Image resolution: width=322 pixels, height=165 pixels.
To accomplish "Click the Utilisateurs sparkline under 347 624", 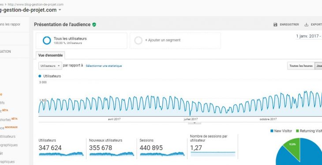I will pyautogui.click(x=61, y=154).
